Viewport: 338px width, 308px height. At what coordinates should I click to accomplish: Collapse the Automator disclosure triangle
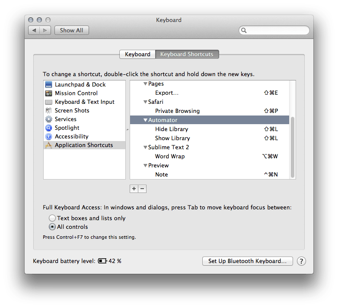click(146, 120)
